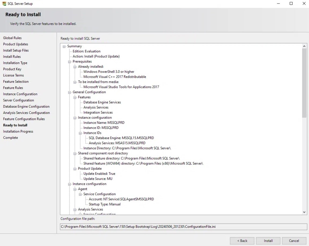The height and width of the screenshot is (246, 309).
Task: Open Database Engine Configuration step
Action: pyautogui.click(x=26, y=107)
